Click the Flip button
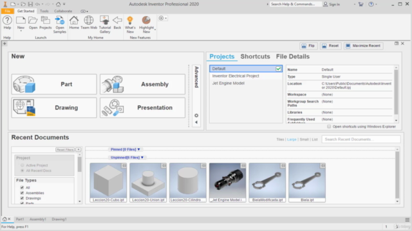The image size is (412, 231). coord(308,46)
